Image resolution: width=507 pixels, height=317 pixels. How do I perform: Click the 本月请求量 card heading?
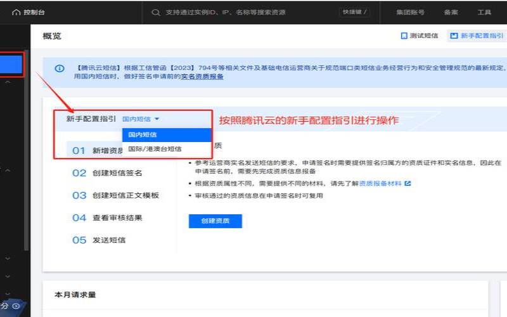(x=75, y=295)
